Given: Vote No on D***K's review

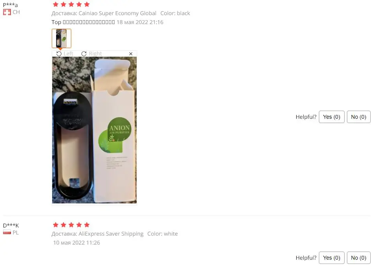Looking at the screenshot, I should pos(359,258).
